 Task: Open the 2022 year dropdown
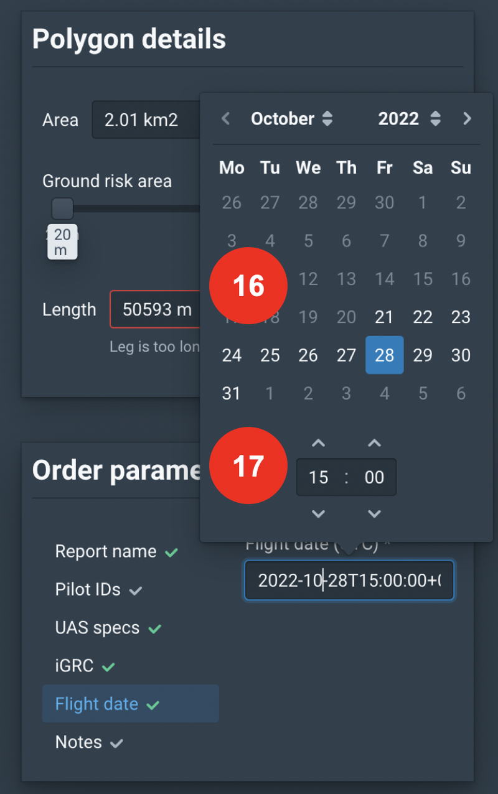409,119
